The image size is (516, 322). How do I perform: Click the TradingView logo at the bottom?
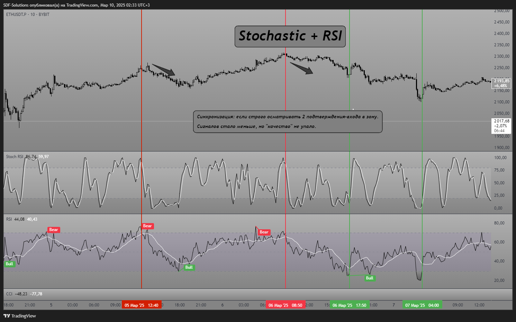tap(20, 316)
